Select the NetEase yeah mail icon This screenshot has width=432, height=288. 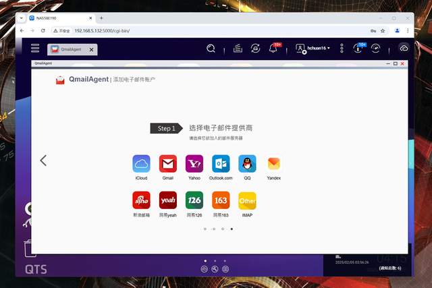pyautogui.click(x=168, y=200)
